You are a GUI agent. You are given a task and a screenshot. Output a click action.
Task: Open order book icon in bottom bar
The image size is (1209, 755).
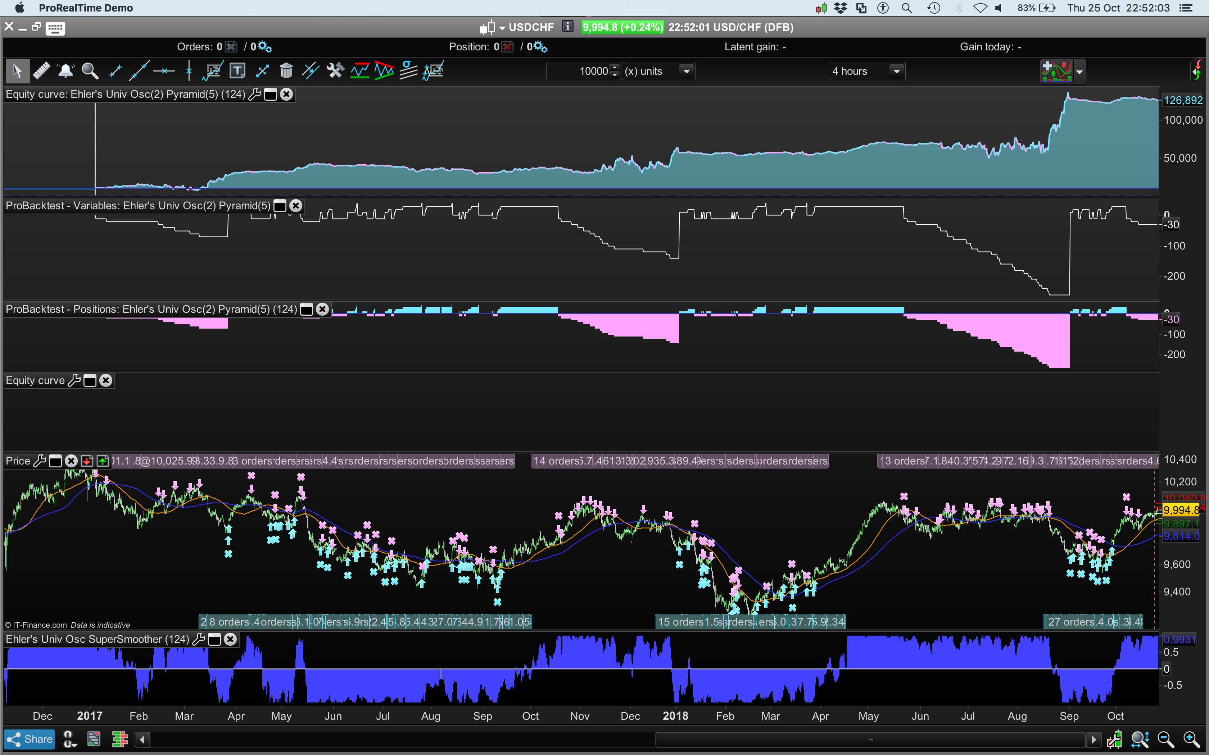[x=120, y=739]
